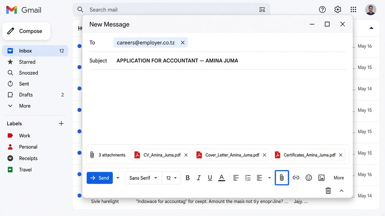
Task: Click More in the compose toolbar
Action: (339, 178)
